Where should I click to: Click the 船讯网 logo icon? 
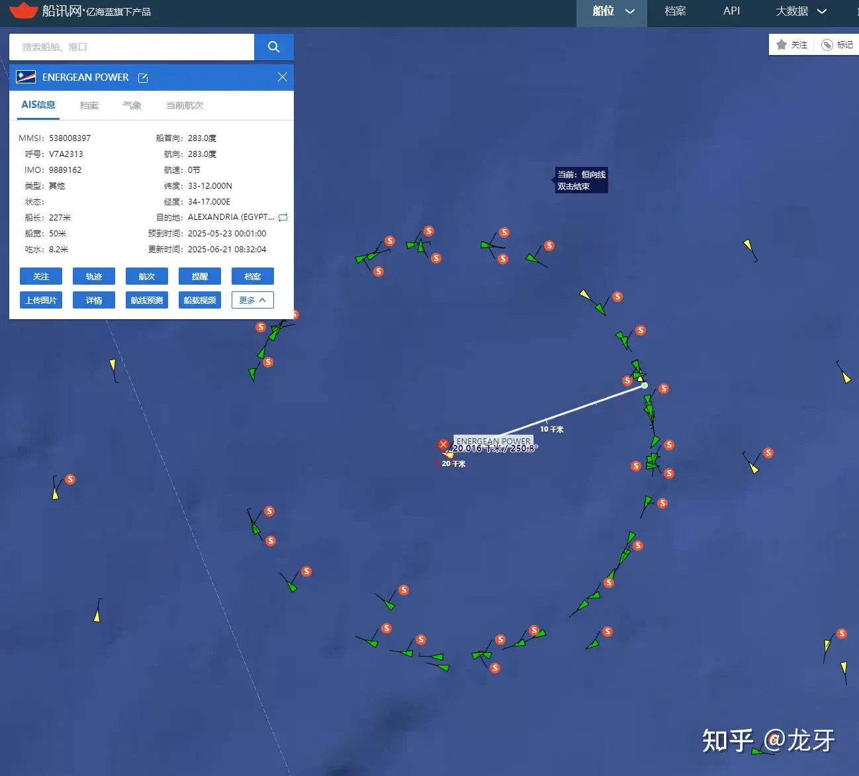[x=24, y=11]
